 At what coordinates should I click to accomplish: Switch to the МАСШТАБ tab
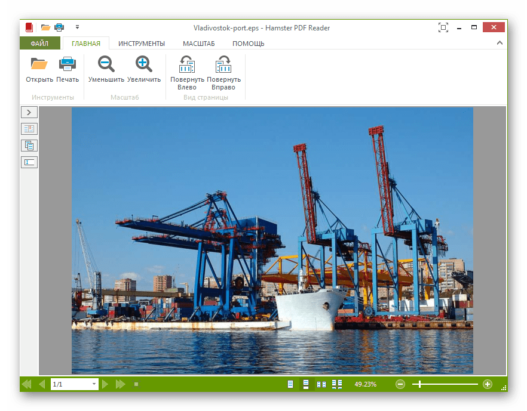coord(200,44)
